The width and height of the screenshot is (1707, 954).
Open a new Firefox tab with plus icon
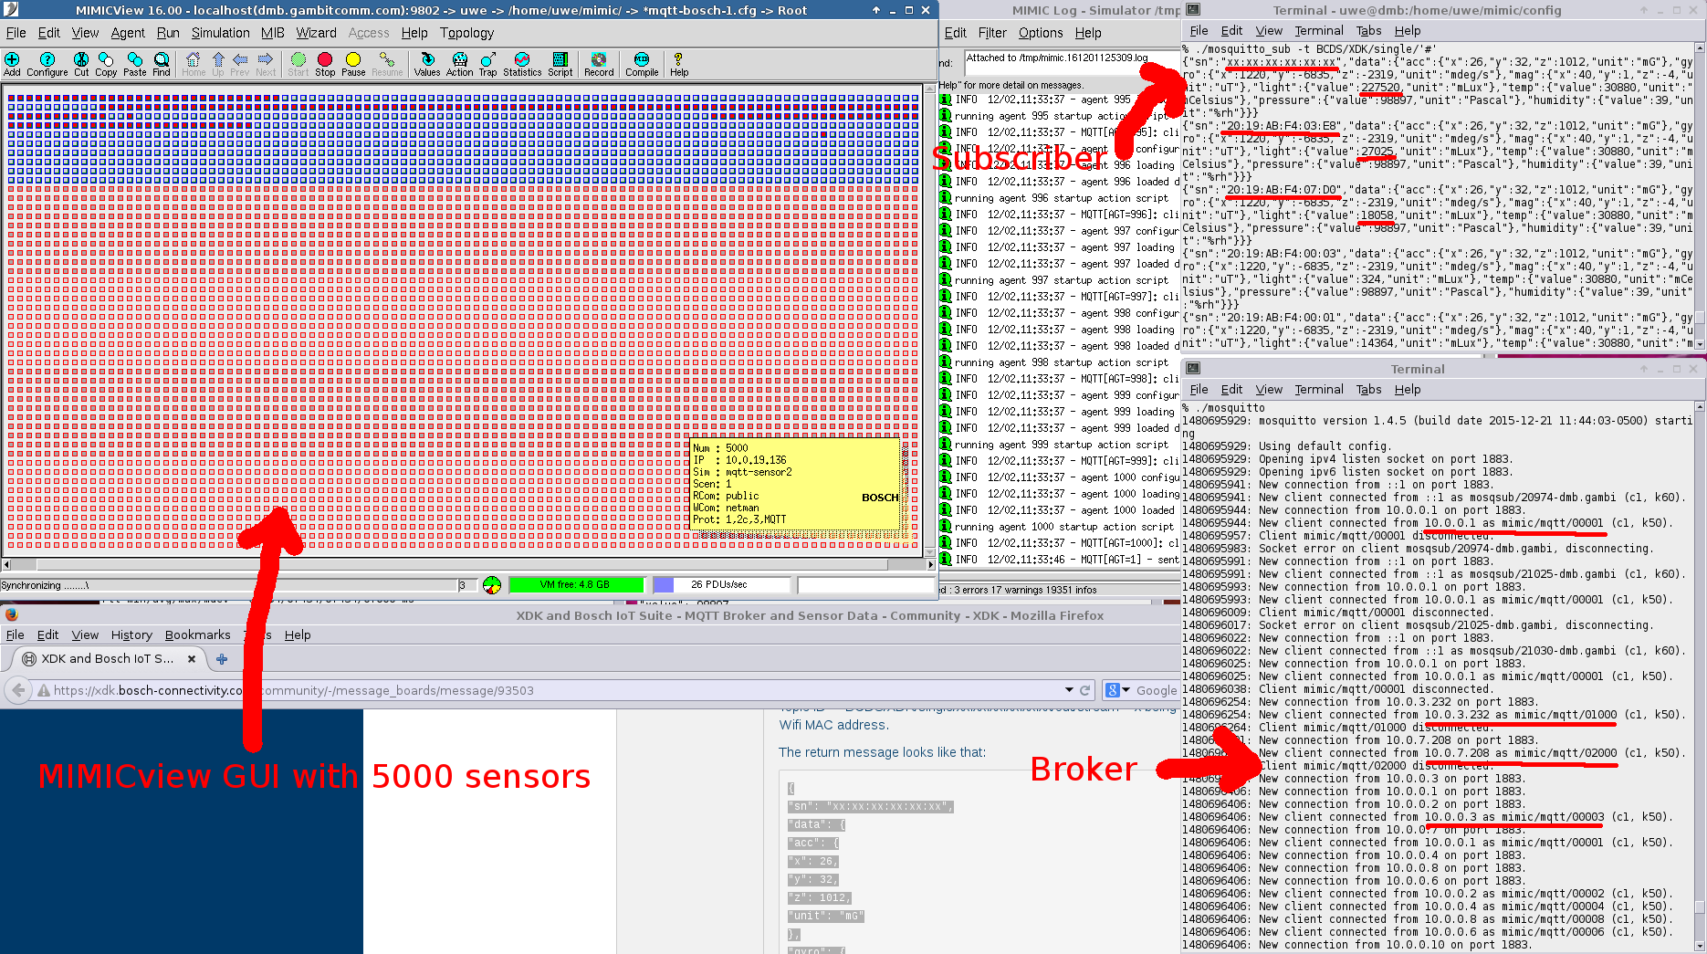tap(222, 659)
